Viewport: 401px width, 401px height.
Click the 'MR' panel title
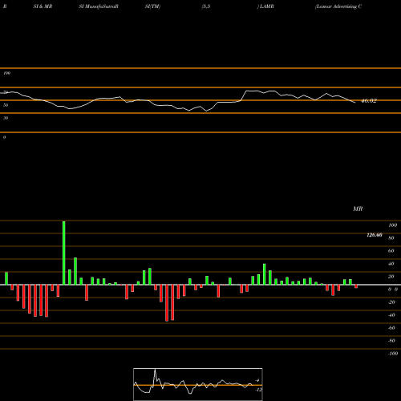[358, 209]
